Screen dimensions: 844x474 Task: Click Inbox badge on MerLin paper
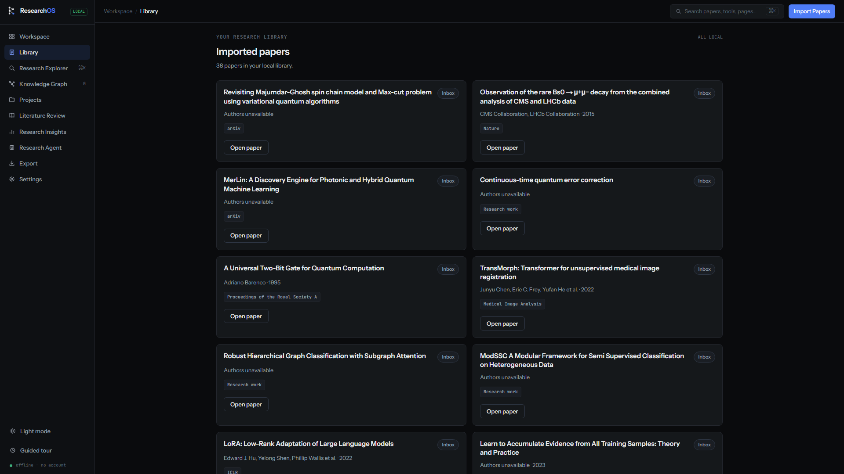448,181
